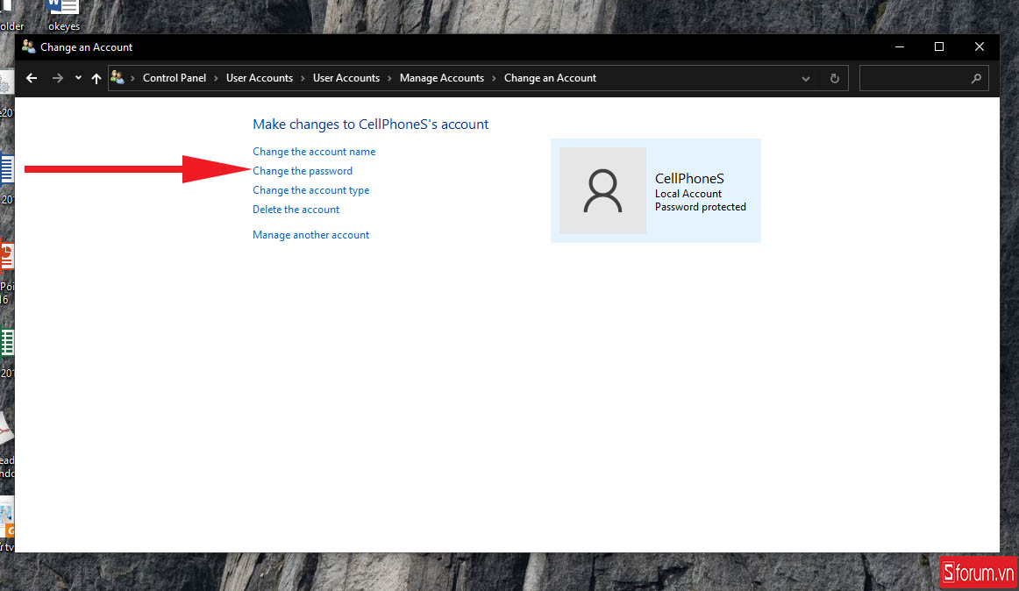This screenshot has width=1019, height=591.
Task: Expand chevron after Control Panel breadcrumb
Action: (217, 78)
